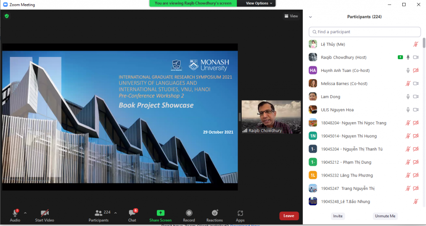Expand the View Options dropdown

(259, 3)
